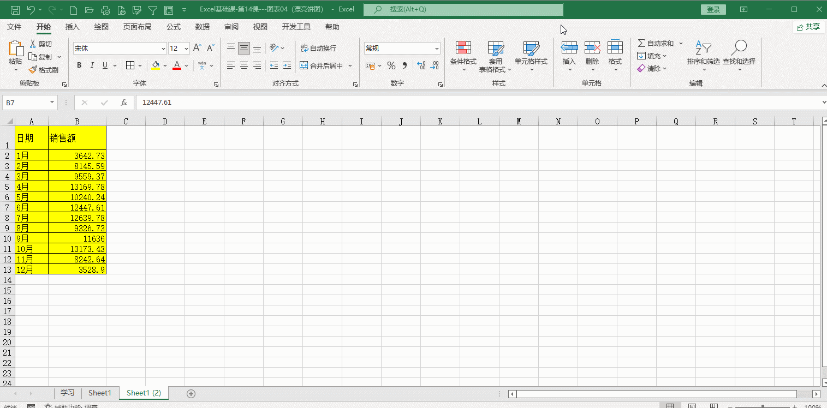Insert cells with the 插入 button
827x408 pixels.
[569, 56]
